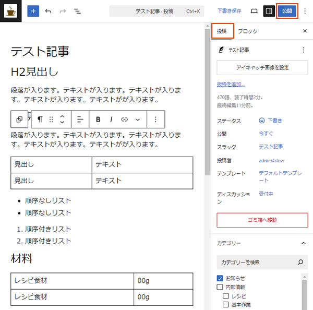Focus the カテゴリーを検索 search field
Viewport: 313px width, 310px height.
click(257, 262)
